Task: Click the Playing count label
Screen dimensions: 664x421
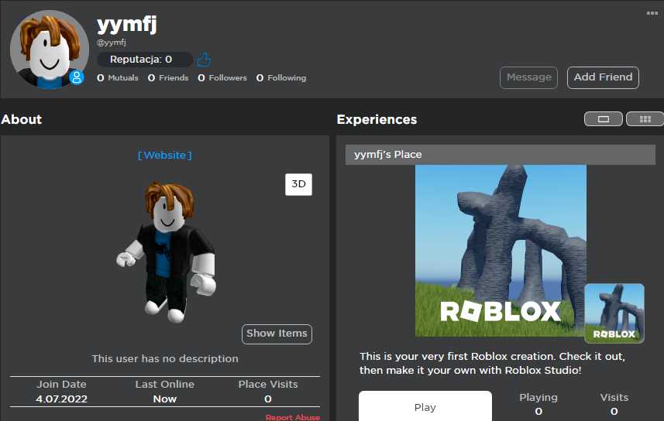Action: click(x=538, y=397)
